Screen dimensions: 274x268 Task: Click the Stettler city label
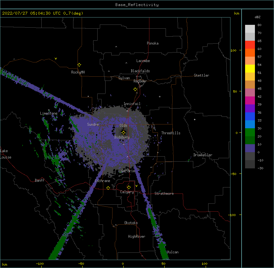click(202, 75)
